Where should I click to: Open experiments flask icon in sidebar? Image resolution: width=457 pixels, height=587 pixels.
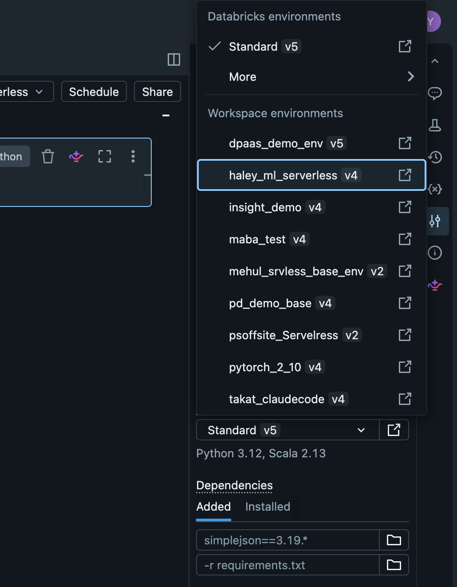point(435,125)
